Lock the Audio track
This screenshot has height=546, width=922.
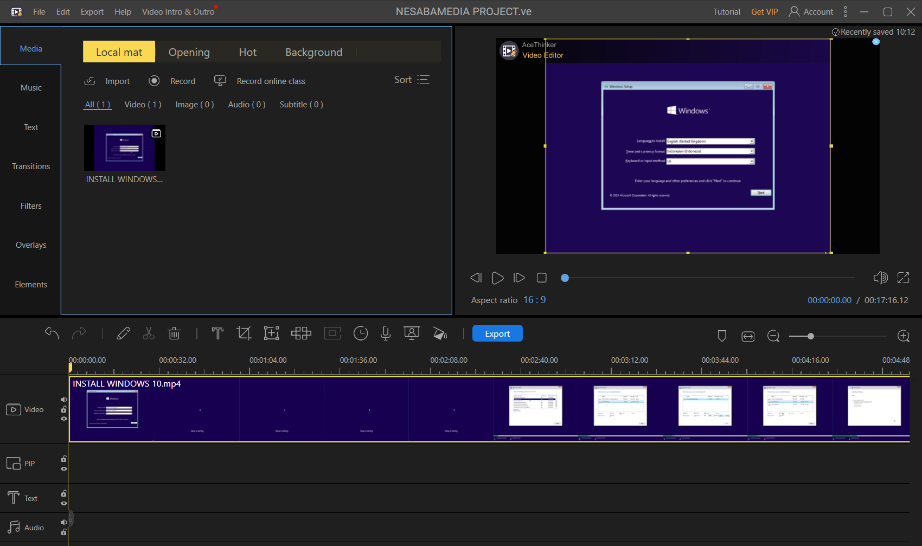pos(64,532)
